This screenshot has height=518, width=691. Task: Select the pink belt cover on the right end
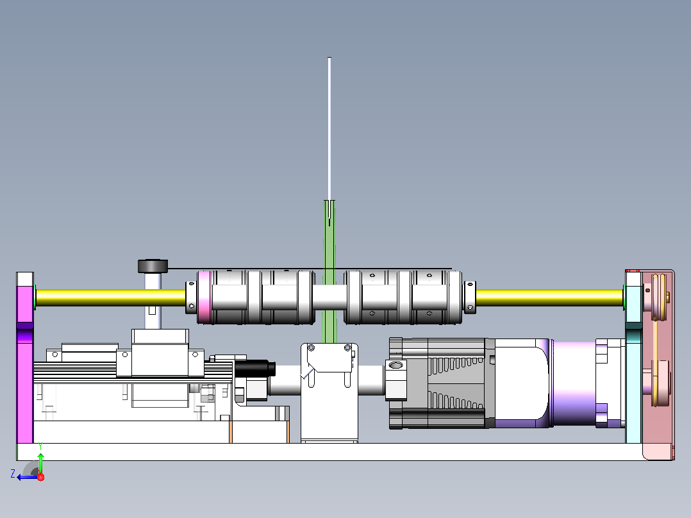658,364
